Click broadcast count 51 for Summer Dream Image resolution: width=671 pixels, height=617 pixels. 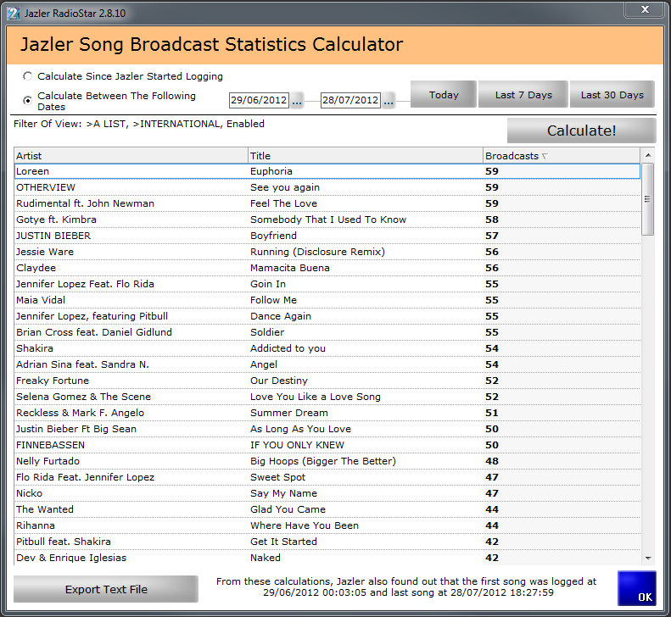[492, 413]
